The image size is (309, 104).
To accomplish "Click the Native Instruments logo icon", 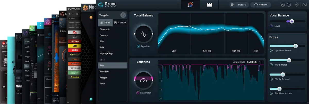I will point(304,5).
